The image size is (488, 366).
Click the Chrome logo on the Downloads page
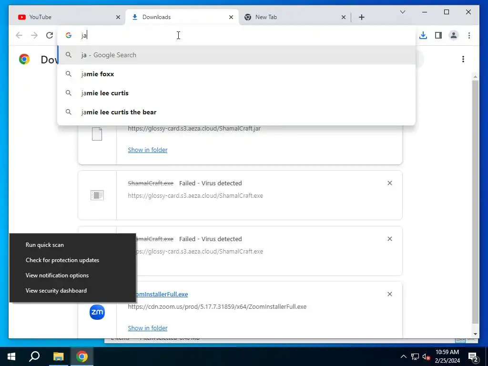(24, 59)
